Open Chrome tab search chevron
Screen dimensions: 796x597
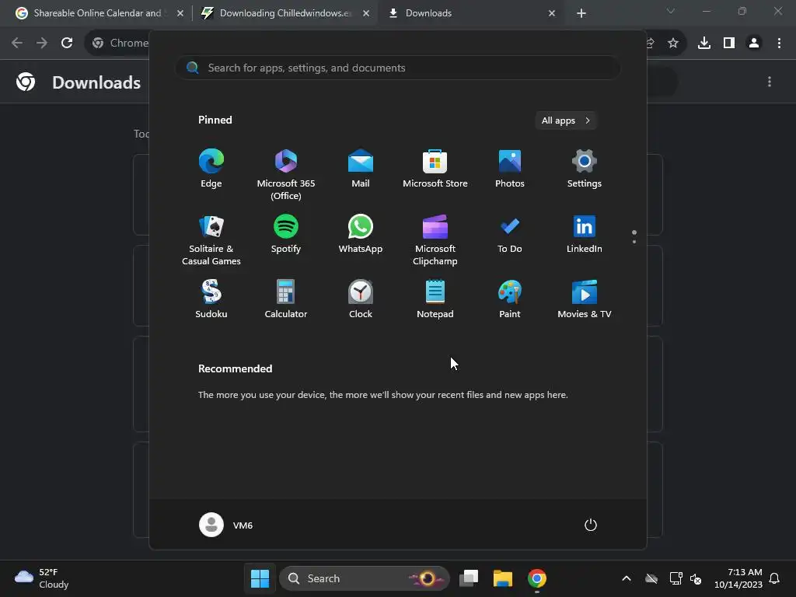(x=671, y=11)
